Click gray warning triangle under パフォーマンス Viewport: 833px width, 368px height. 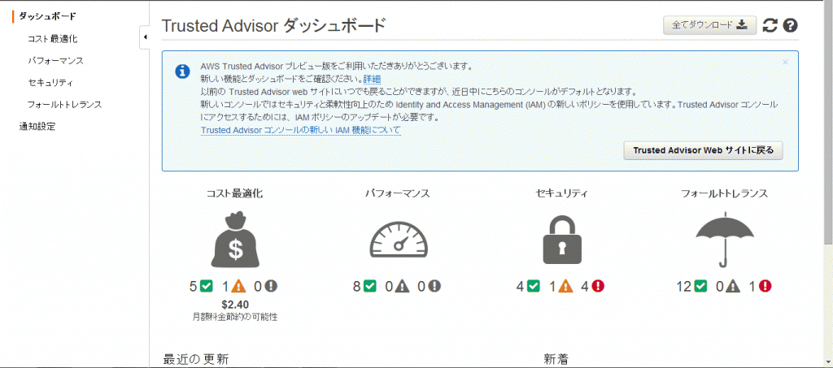point(402,287)
